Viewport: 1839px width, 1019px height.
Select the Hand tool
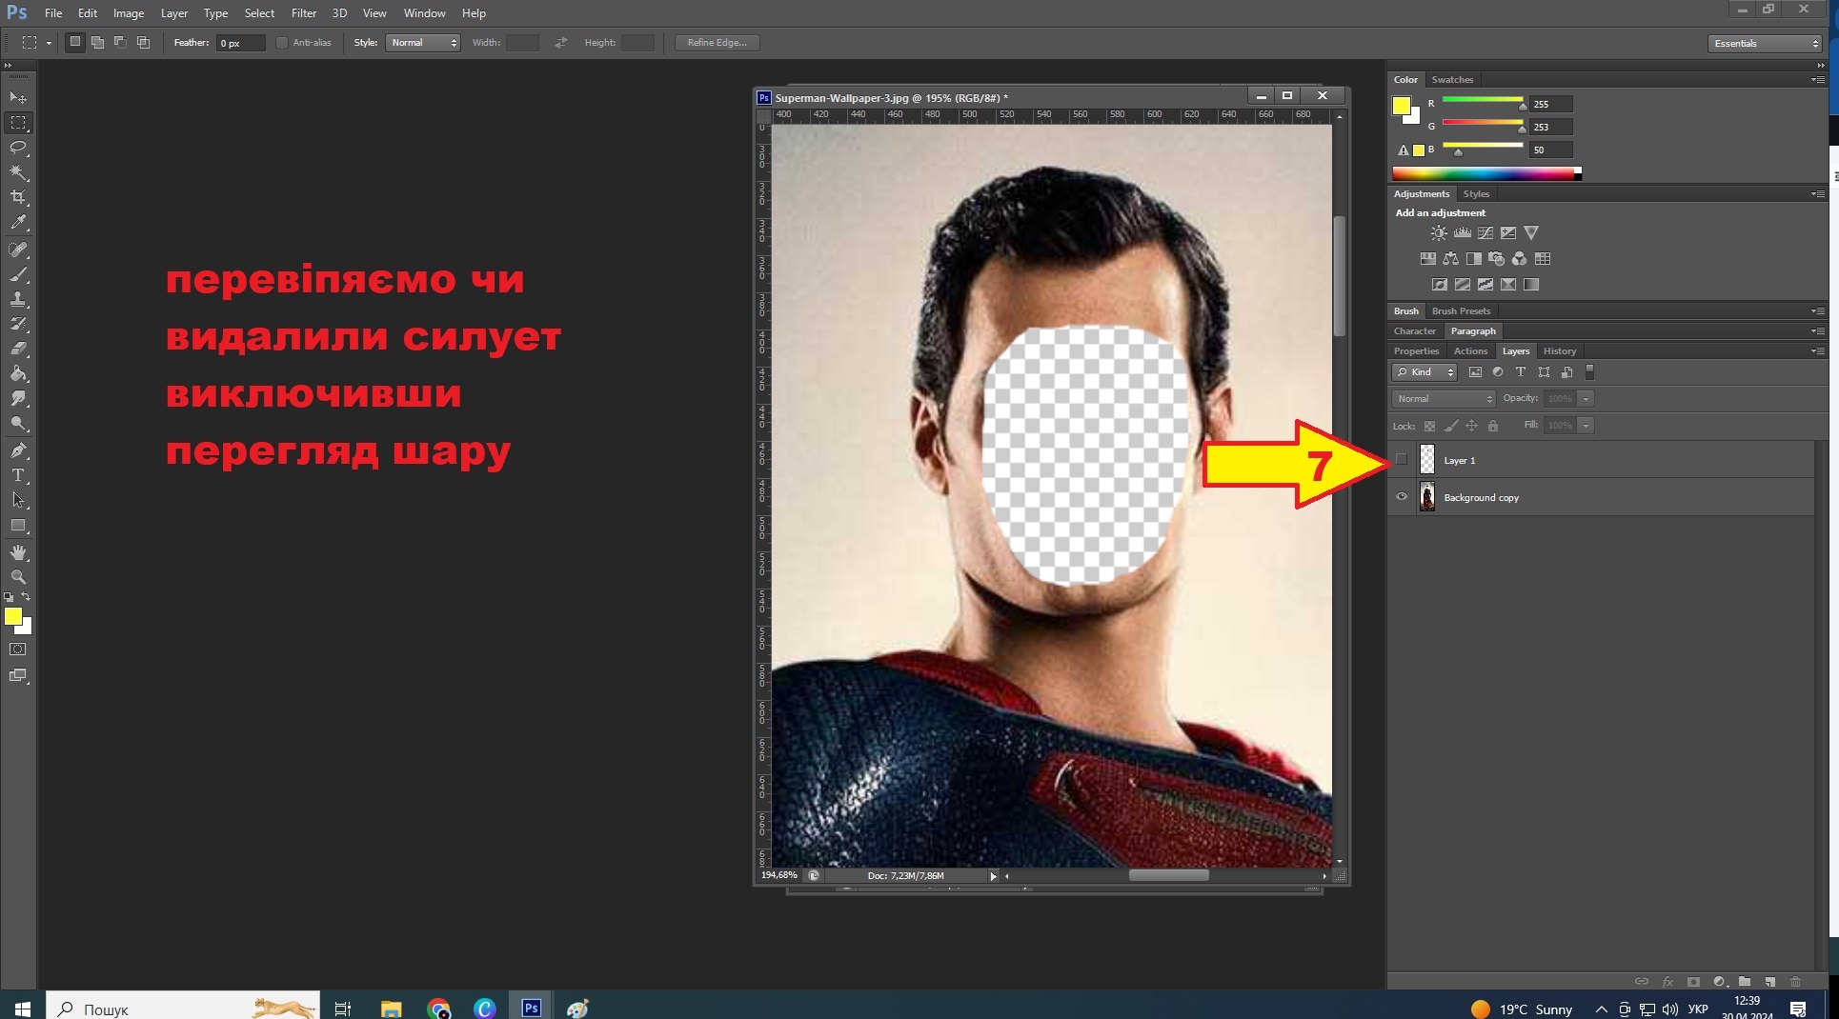point(18,552)
